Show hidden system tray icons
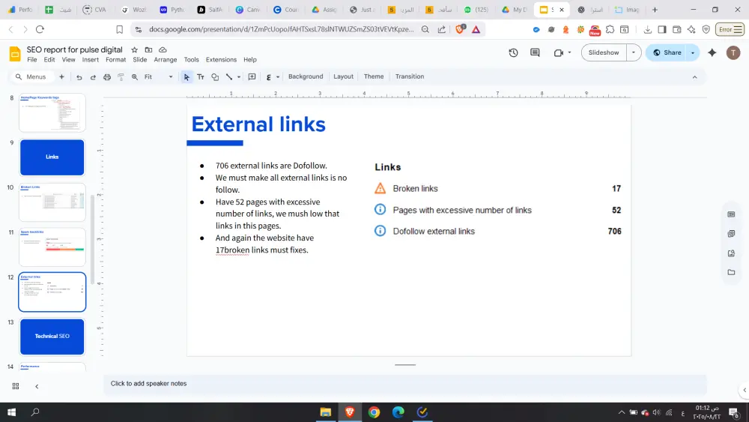The width and height of the screenshot is (749, 422). click(622, 412)
